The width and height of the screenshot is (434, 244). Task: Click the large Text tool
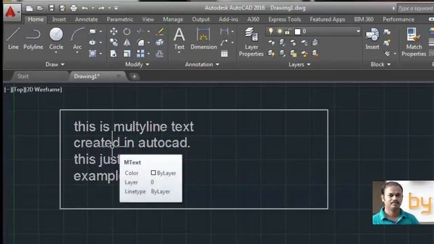179,39
